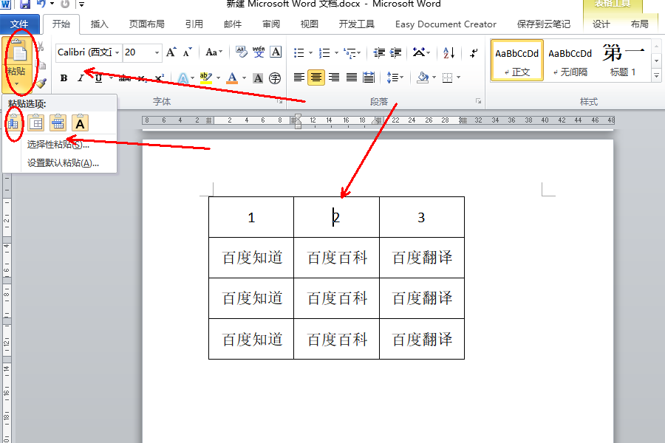Click the Save icon in the quick access toolbar
The image size is (665, 443).
pos(25,4)
